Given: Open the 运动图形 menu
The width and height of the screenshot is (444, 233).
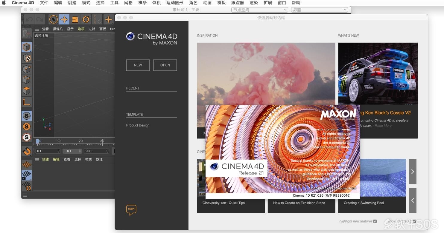Looking at the screenshot, I should pyautogui.click(x=175, y=3).
